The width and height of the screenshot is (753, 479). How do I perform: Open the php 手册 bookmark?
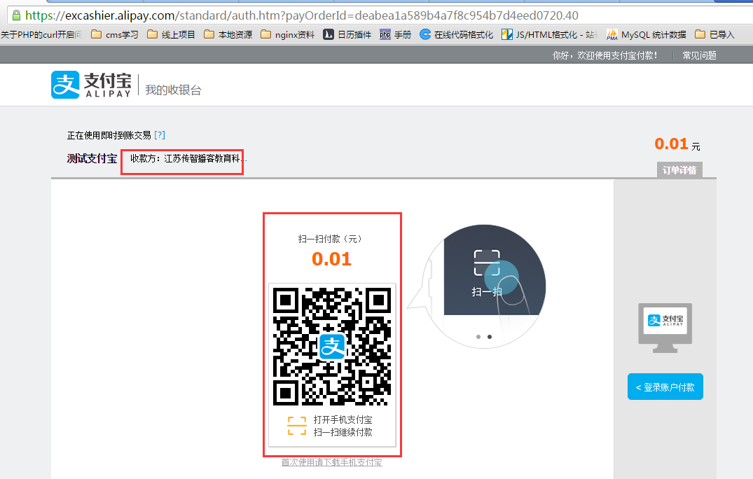pyautogui.click(x=395, y=34)
